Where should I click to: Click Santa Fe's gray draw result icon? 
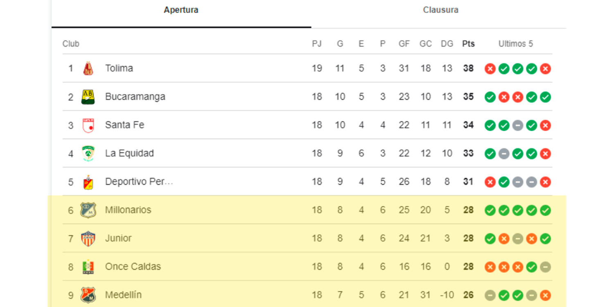518,126
